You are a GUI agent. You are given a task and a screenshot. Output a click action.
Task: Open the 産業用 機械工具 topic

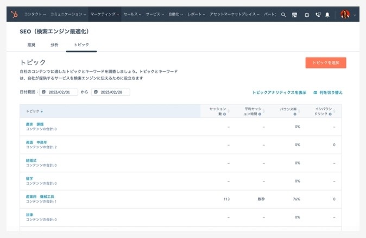click(40, 197)
